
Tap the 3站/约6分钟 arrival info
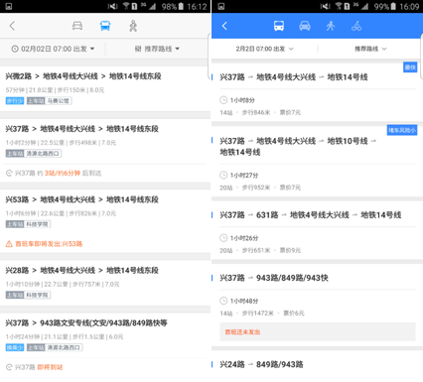pos(63,173)
